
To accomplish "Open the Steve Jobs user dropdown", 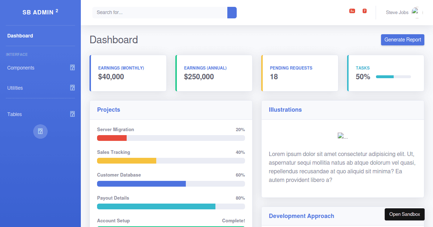I will pyautogui.click(x=397, y=13).
